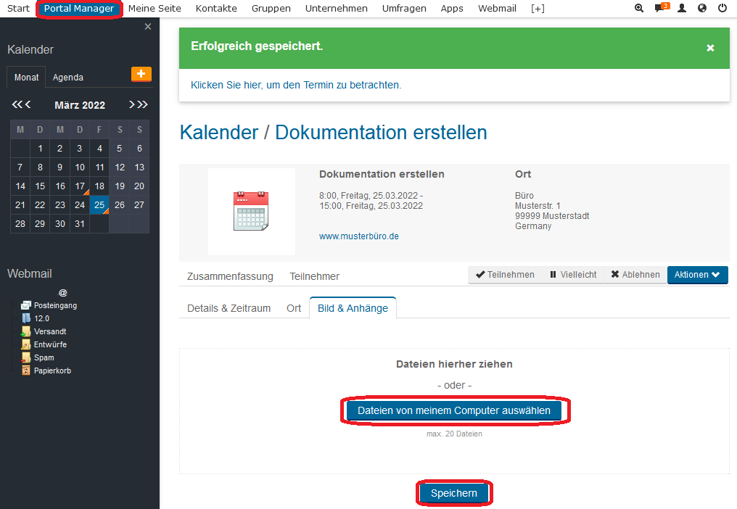Select March 17 in the calendar
Image resolution: width=737 pixels, height=509 pixels.
(x=80, y=186)
